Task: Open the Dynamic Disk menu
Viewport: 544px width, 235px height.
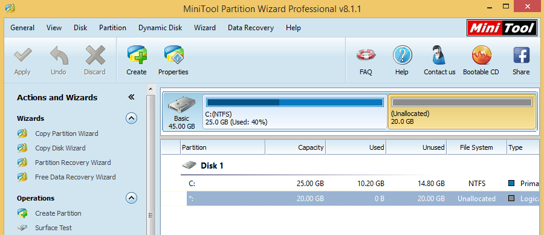Action: click(x=160, y=28)
